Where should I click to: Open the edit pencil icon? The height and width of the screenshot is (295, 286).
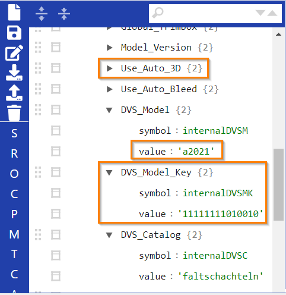[x=14, y=53]
